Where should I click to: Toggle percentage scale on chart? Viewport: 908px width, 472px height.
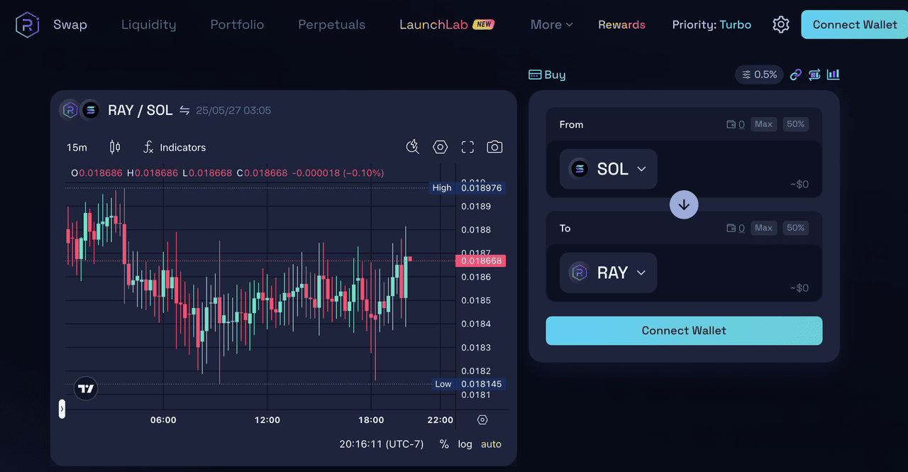[444, 444]
